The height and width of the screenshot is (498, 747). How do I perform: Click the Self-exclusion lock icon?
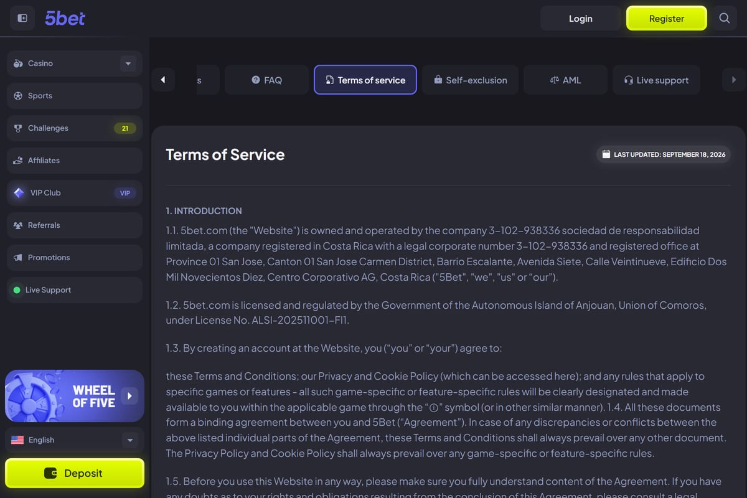coord(438,80)
